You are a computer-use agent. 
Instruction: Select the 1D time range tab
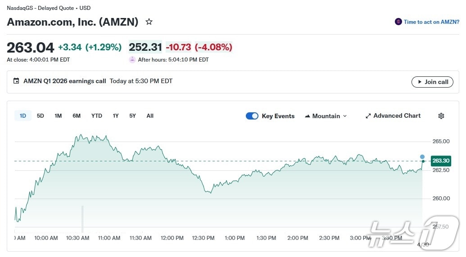tap(23, 116)
